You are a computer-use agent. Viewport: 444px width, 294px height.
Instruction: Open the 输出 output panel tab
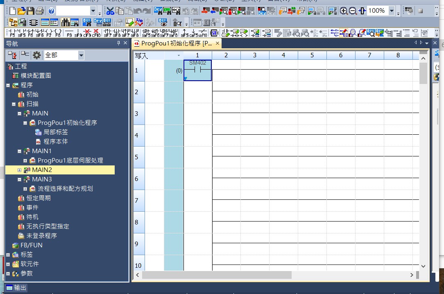point(16,287)
